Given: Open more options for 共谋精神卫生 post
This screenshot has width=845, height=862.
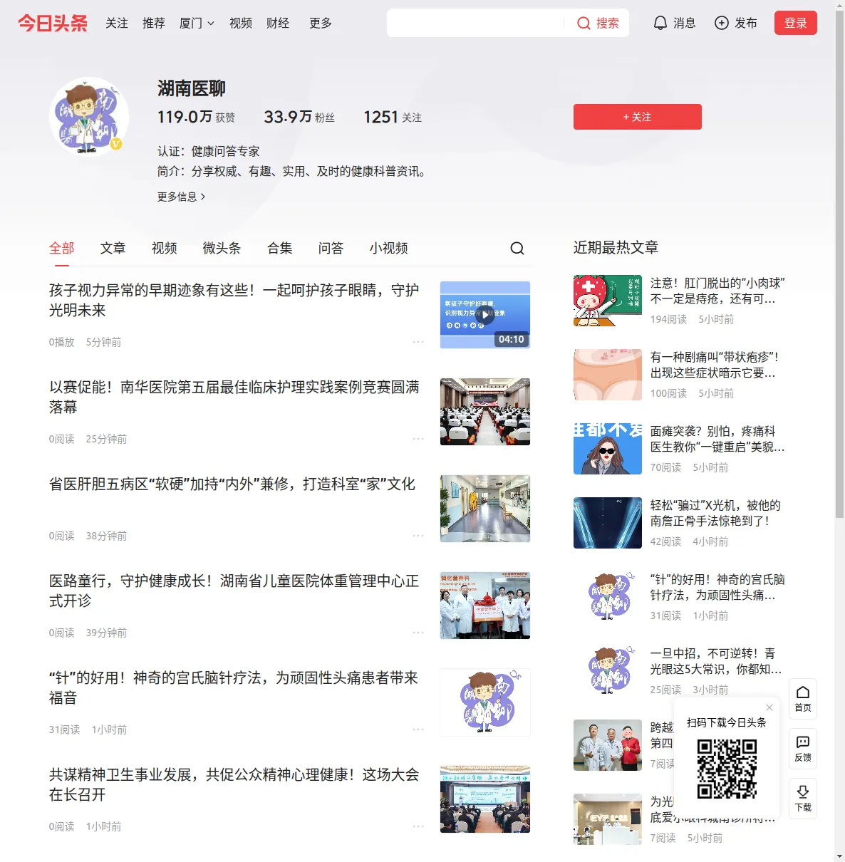Looking at the screenshot, I should pos(418,826).
